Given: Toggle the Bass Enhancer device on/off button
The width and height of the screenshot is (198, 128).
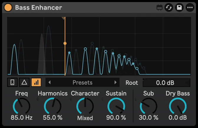Looking at the screenshot, I should coord(8,7).
